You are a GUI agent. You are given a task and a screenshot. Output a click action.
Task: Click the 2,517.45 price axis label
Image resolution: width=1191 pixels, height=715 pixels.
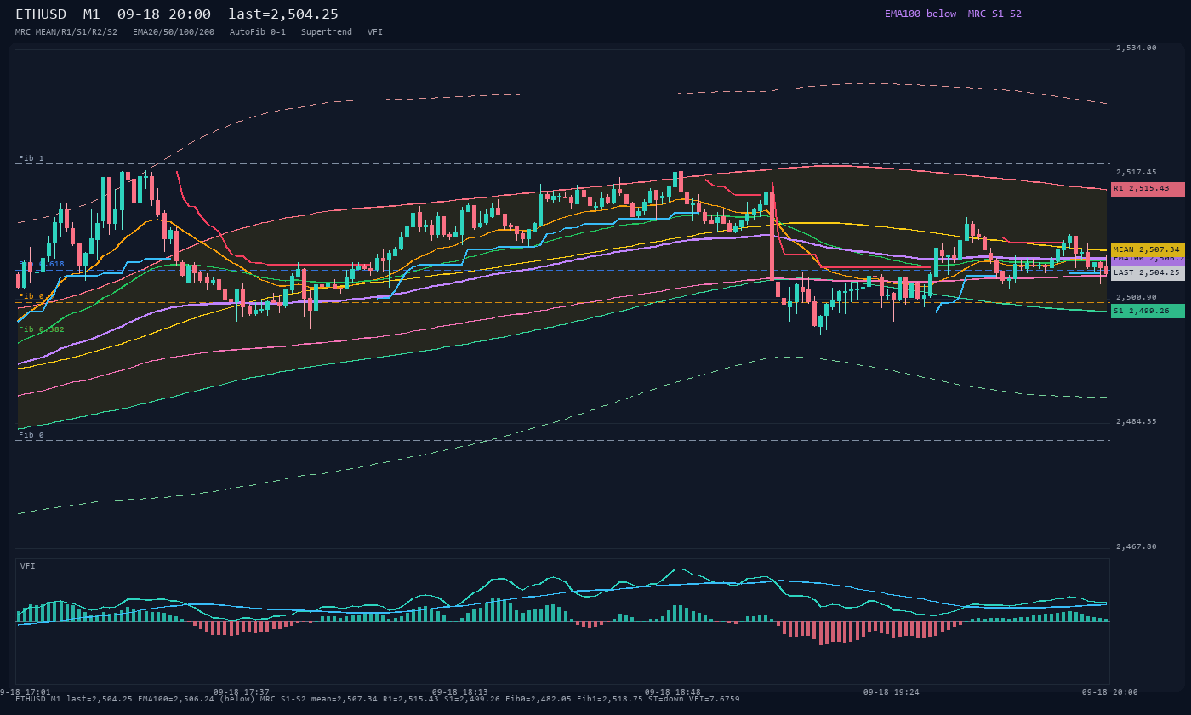tap(1136, 172)
